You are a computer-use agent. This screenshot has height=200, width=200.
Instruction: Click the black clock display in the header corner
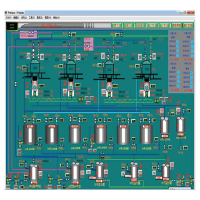click(12, 26)
